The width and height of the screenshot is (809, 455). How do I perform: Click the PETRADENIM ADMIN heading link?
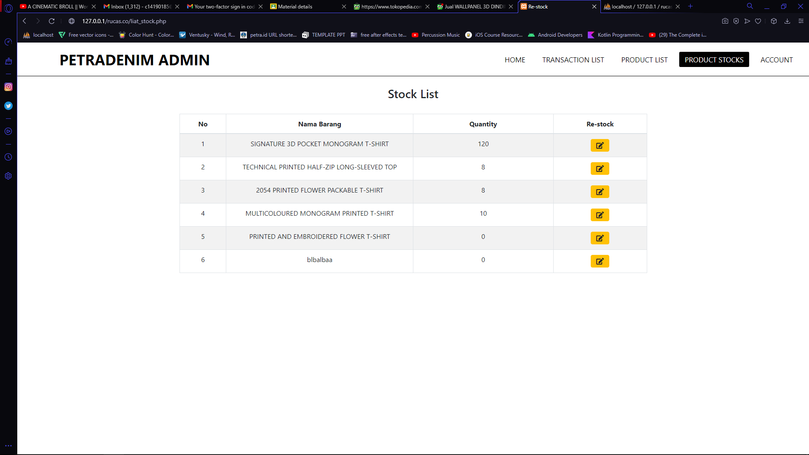pyautogui.click(x=134, y=60)
